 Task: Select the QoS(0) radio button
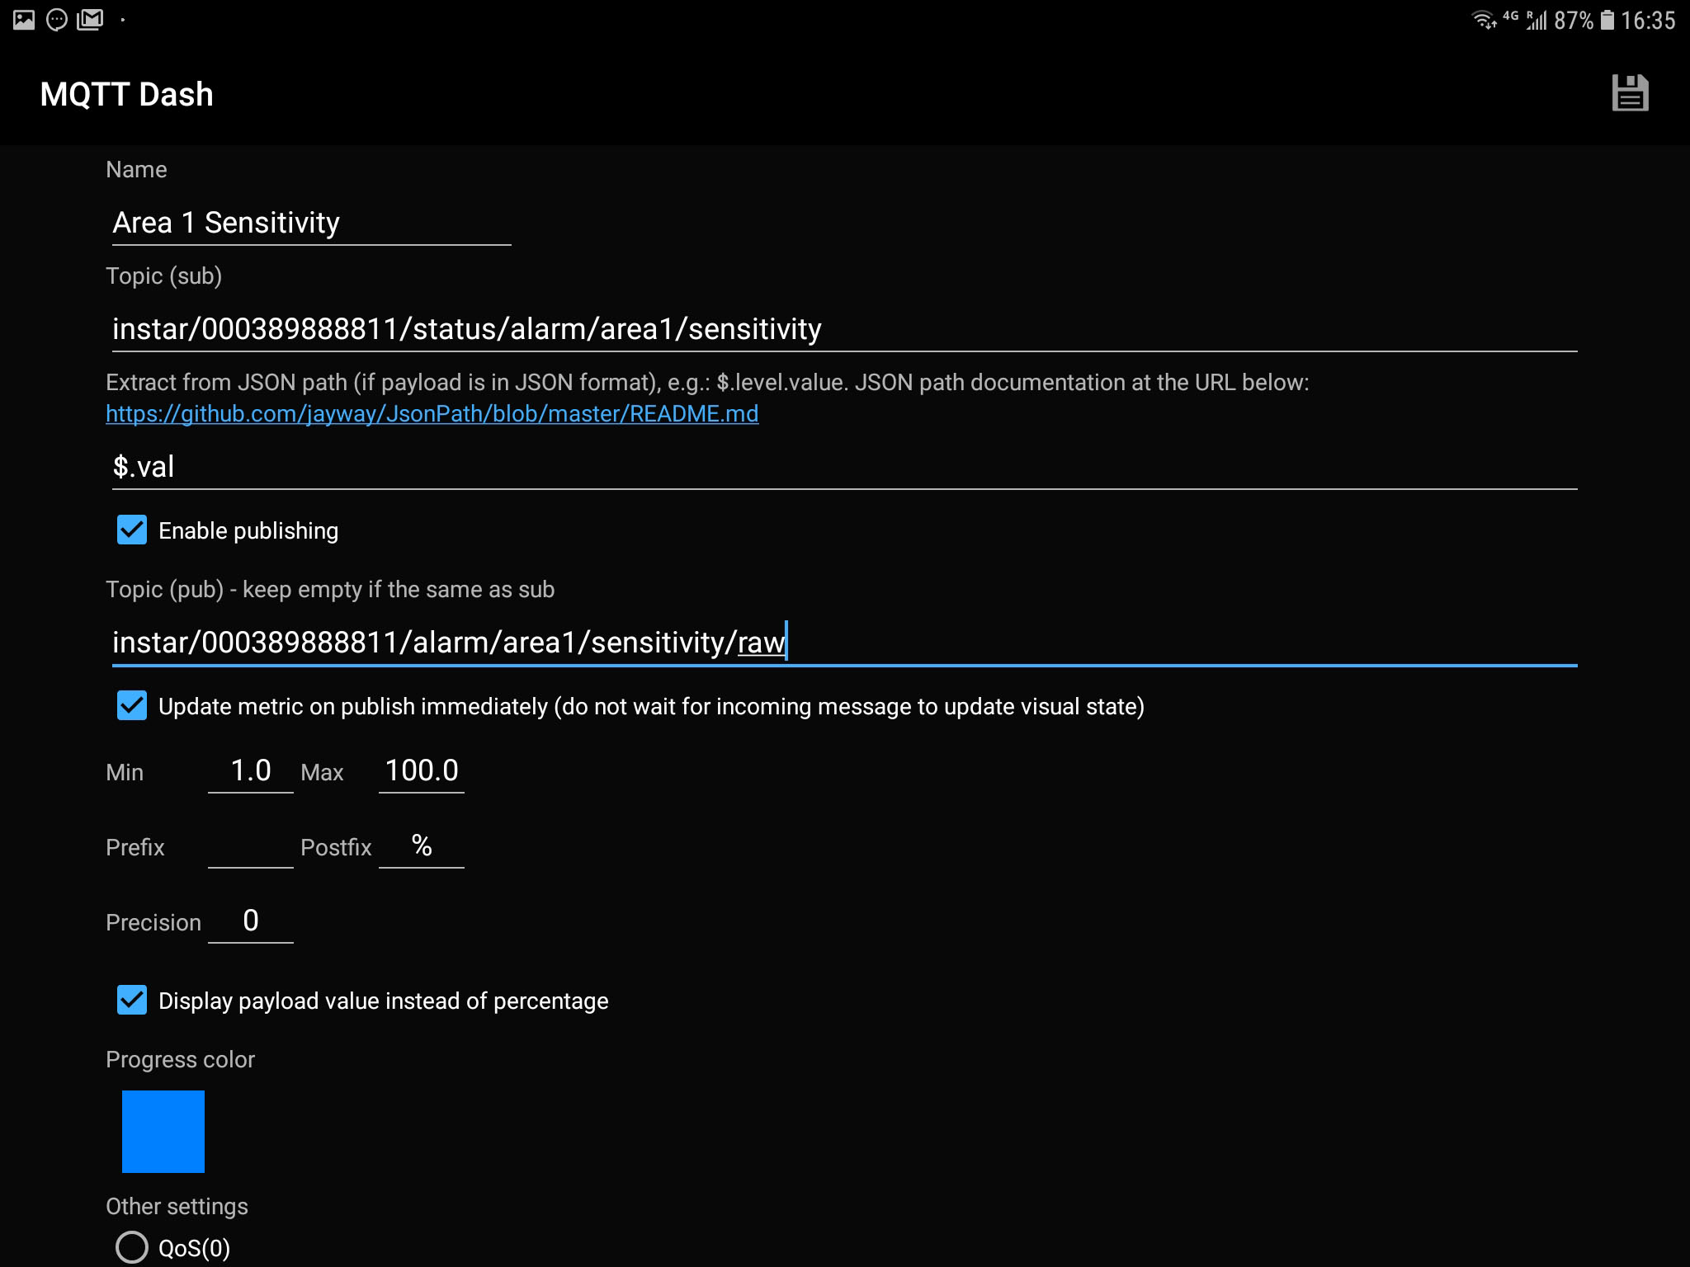click(132, 1247)
